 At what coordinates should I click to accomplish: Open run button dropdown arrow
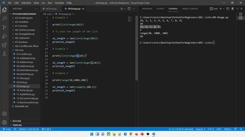(125, 9)
